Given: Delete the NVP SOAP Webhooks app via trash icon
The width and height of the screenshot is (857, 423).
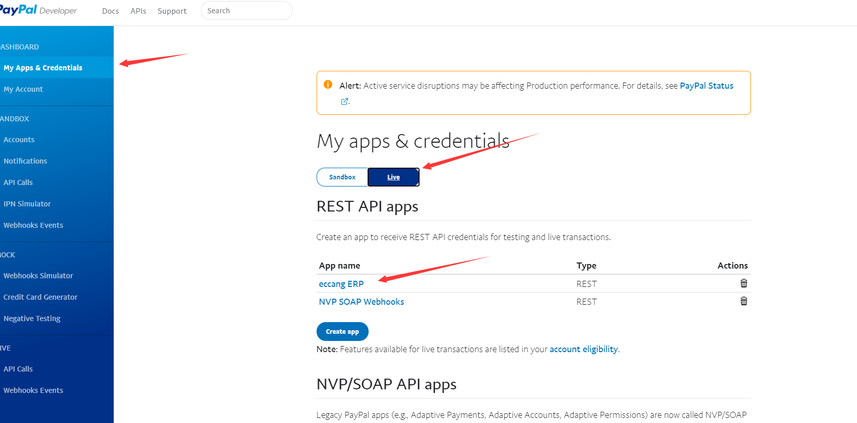Looking at the screenshot, I should click(x=744, y=301).
